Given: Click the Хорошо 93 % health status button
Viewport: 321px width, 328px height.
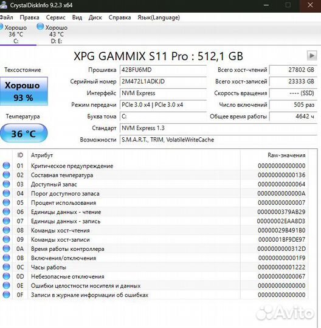Looking at the screenshot, I should [x=24, y=91].
